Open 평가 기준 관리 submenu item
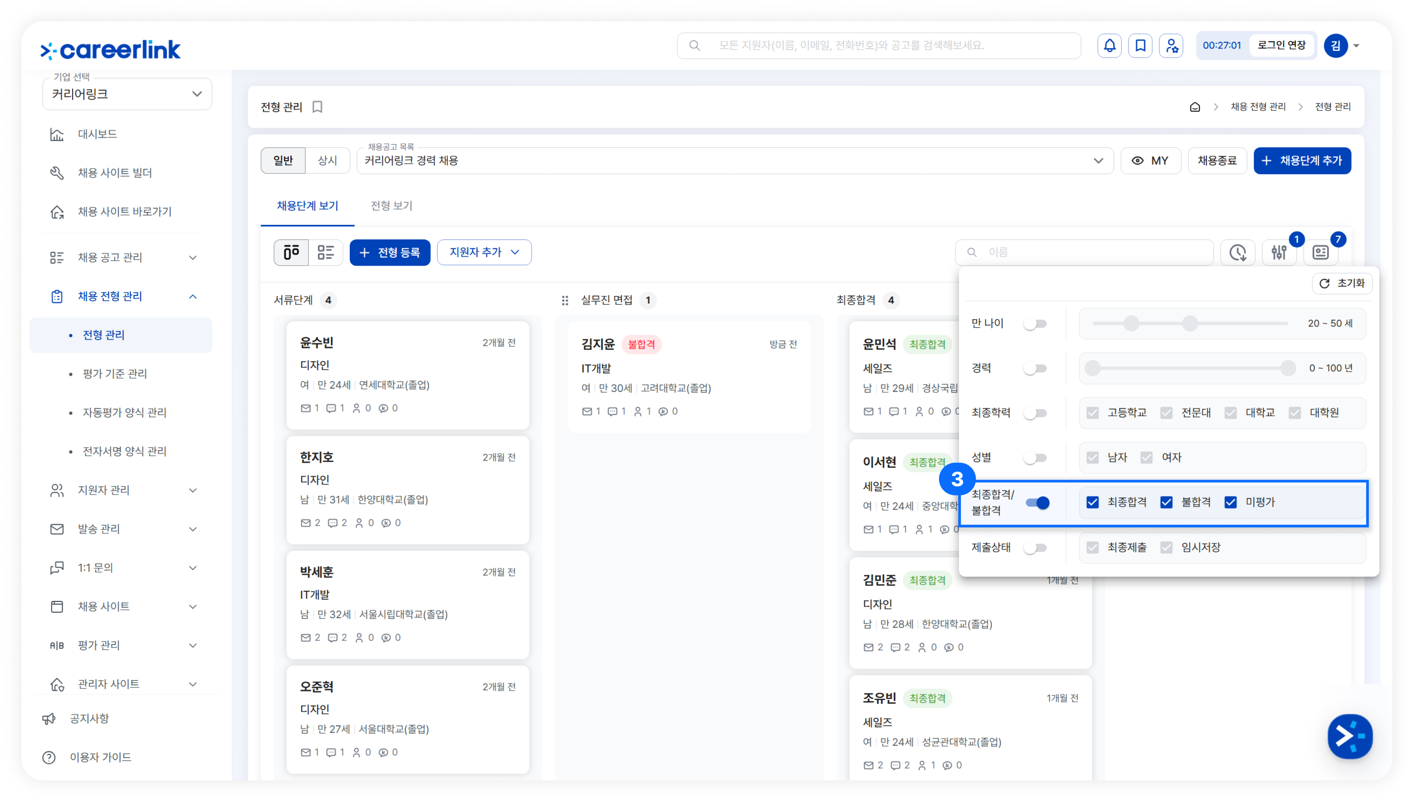Viewport: 1414px width, 802px height. [115, 374]
